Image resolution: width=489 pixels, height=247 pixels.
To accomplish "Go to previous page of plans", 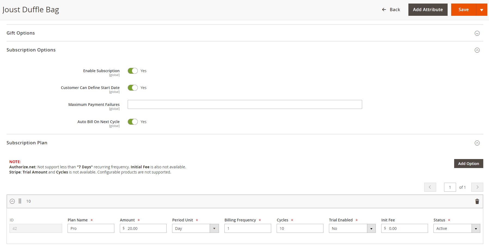I will [430, 187].
